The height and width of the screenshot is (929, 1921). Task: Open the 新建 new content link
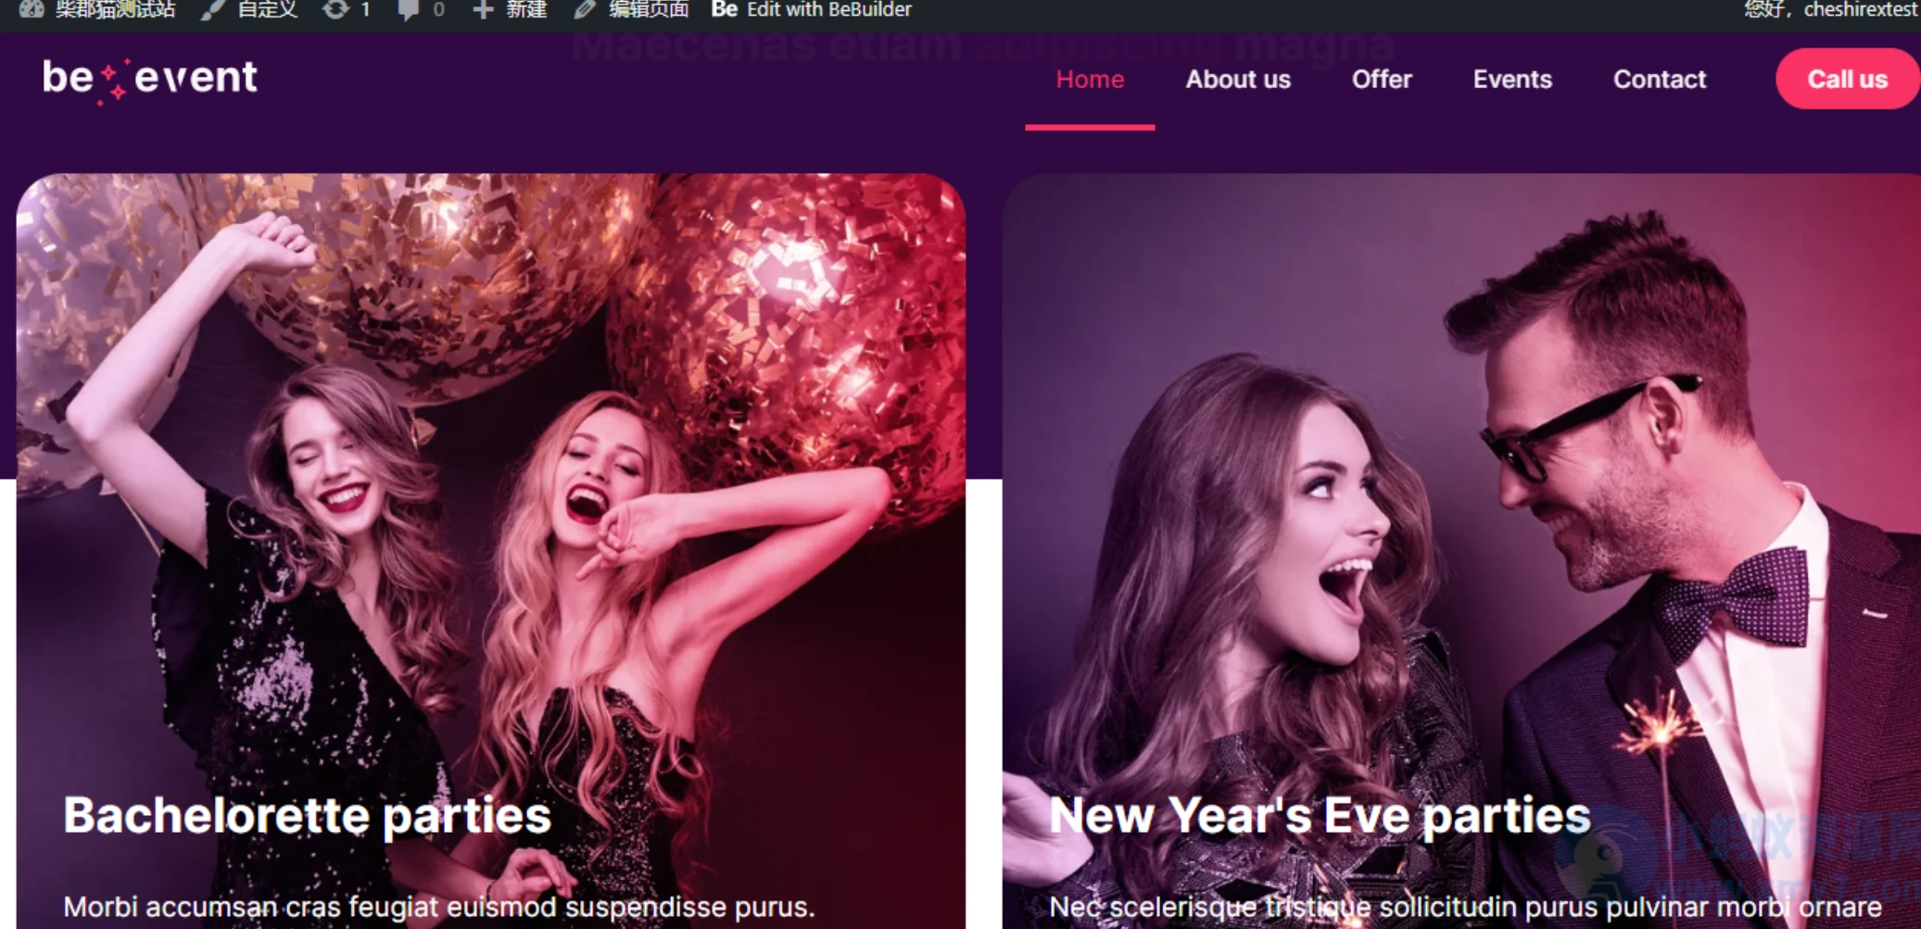(526, 9)
